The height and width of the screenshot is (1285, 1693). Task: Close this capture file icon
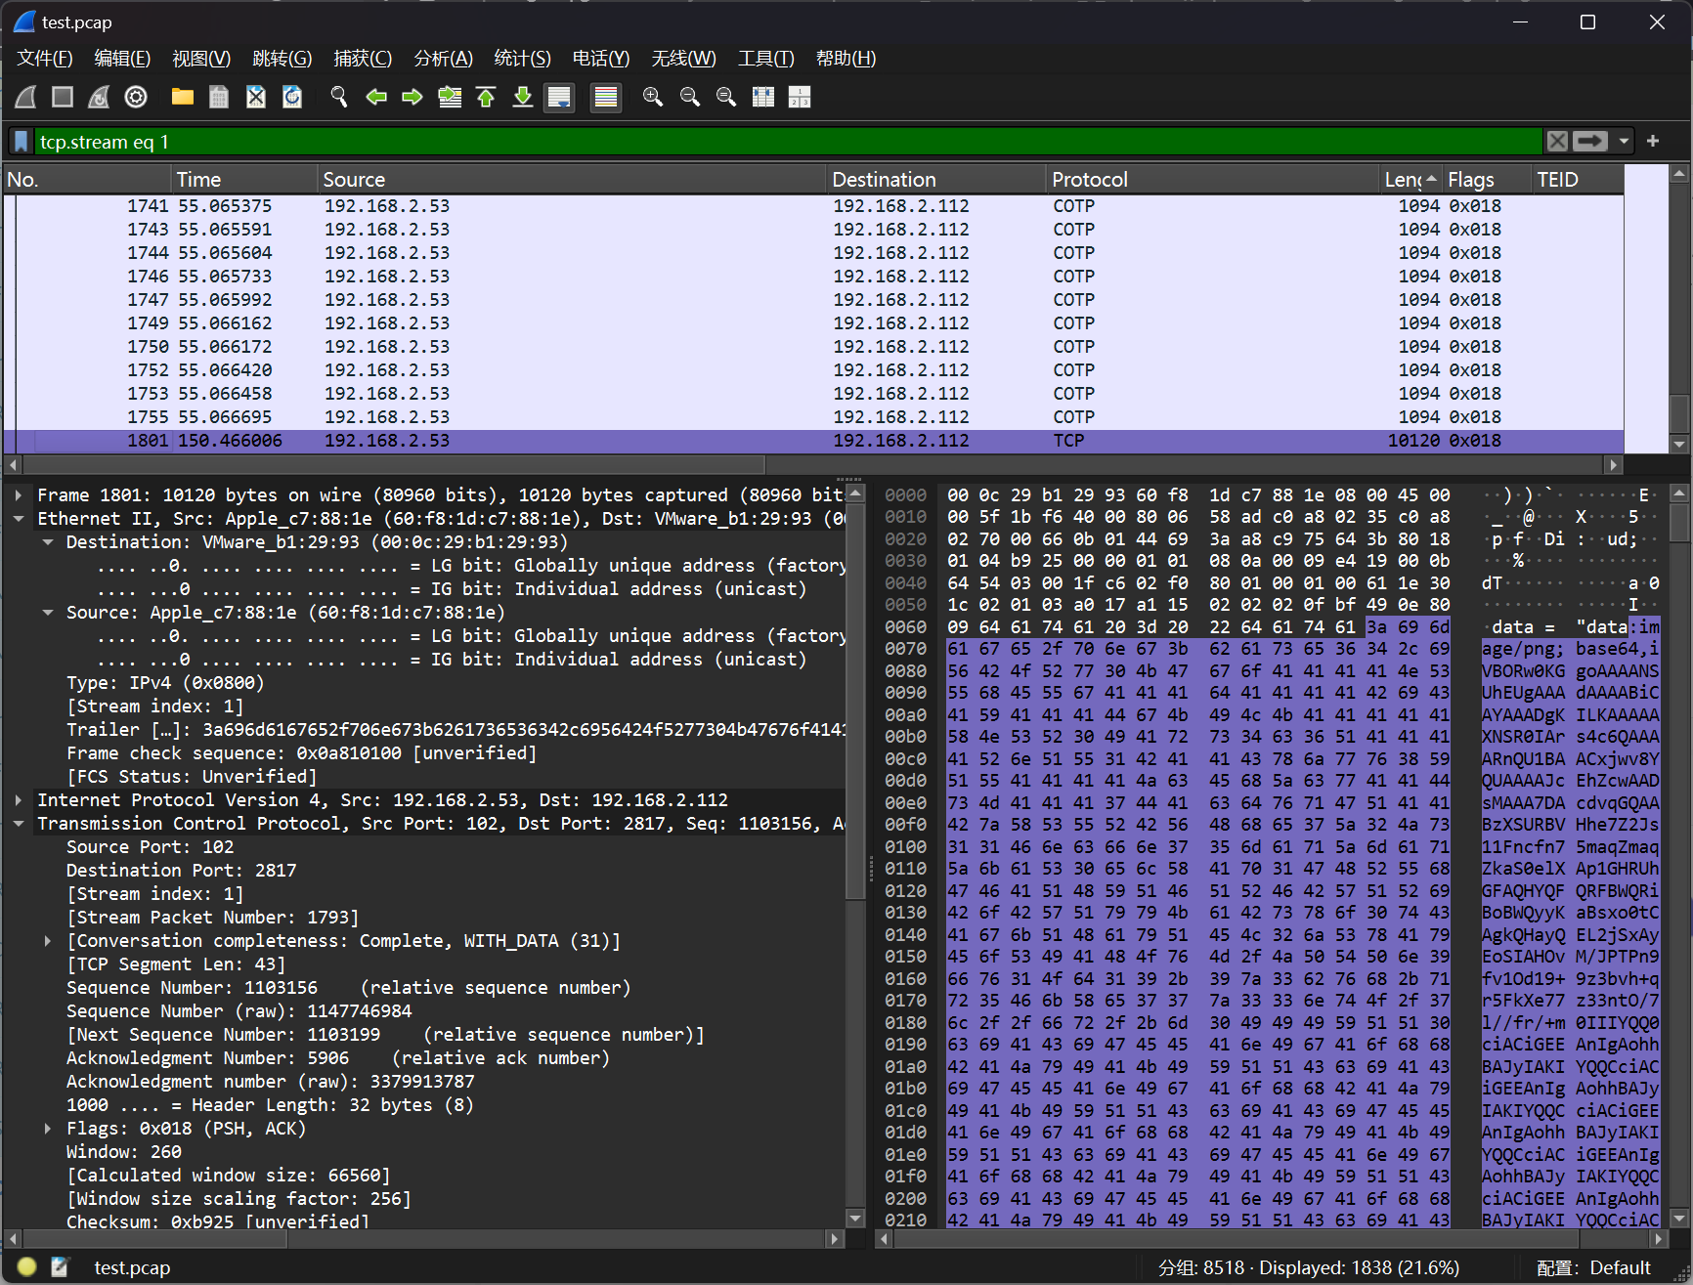pos(256,97)
